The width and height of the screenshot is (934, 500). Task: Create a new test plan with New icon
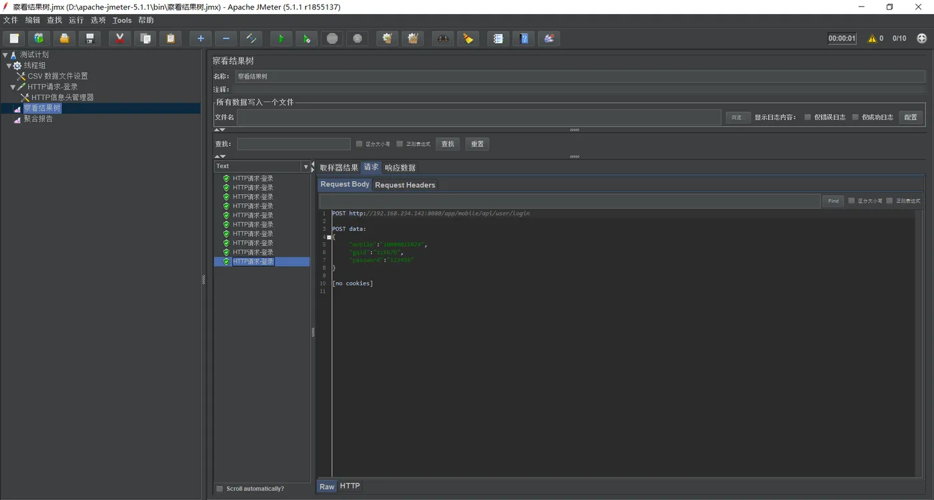[13, 39]
